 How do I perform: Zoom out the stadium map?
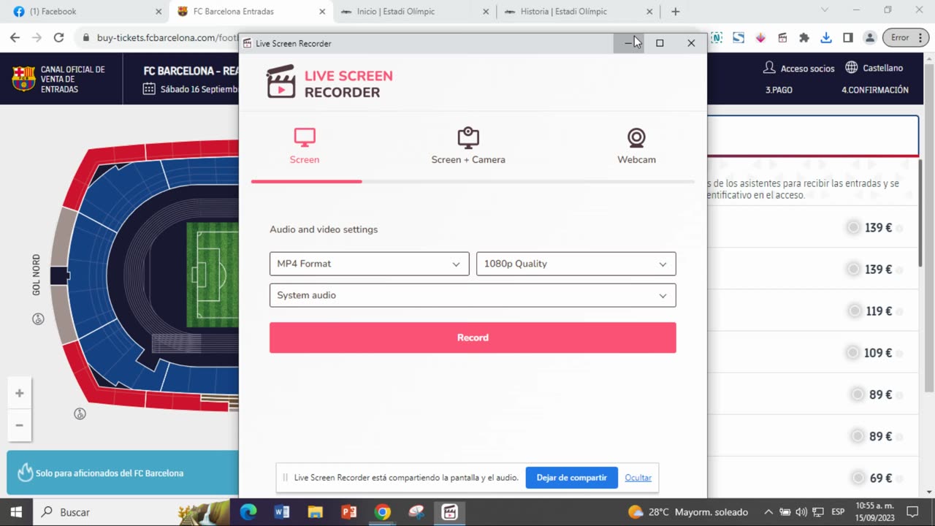(20, 425)
